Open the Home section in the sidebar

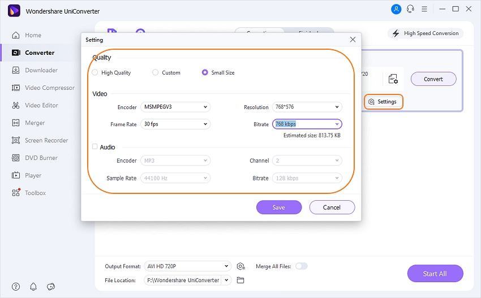[33, 35]
